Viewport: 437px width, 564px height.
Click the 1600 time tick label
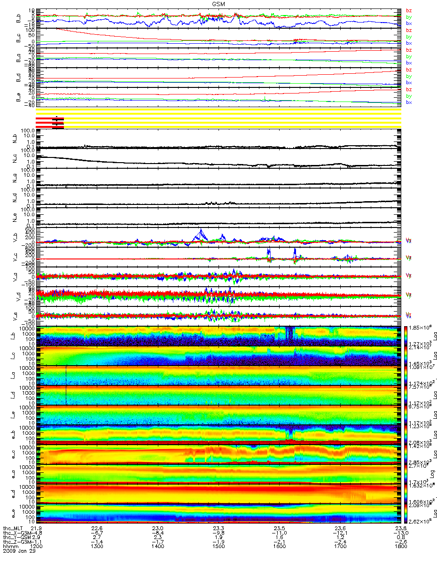(279, 547)
